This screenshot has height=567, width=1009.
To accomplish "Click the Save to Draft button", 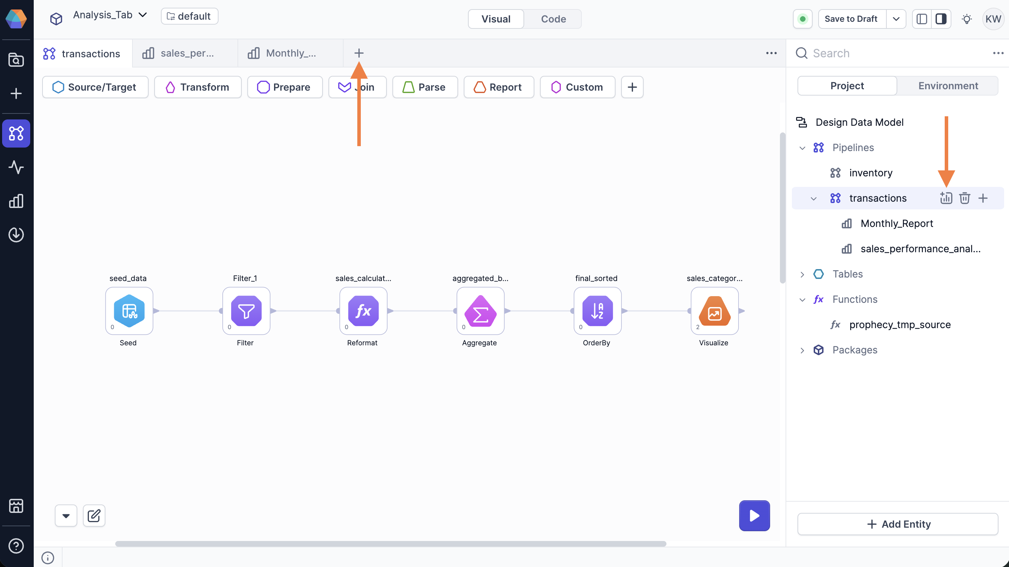I will tap(851, 18).
